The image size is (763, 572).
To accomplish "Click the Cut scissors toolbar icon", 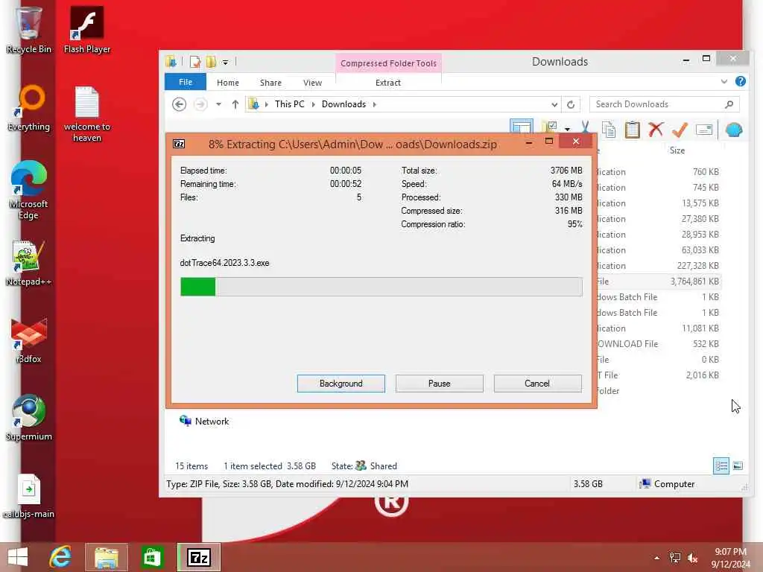I will coord(585,129).
